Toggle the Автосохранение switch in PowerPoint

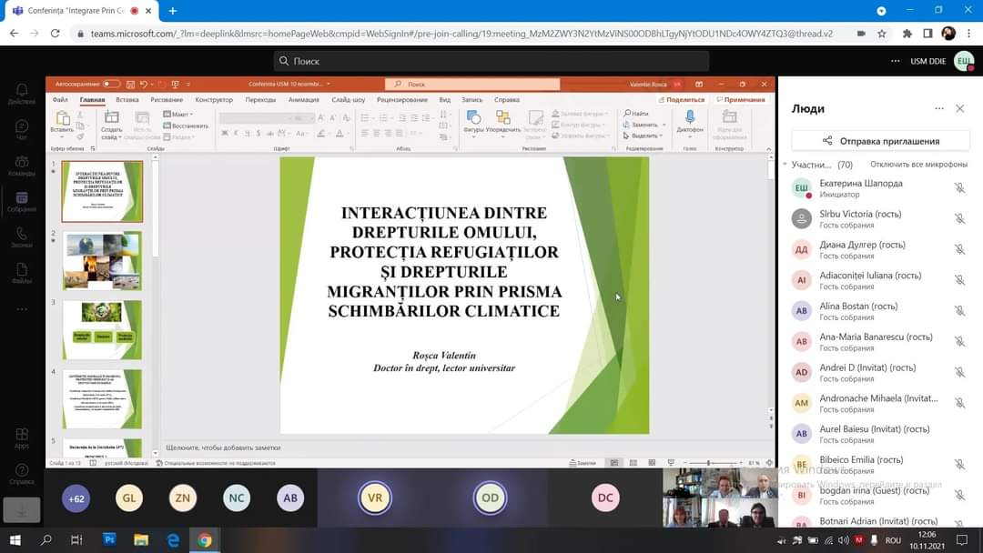[111, 85]
